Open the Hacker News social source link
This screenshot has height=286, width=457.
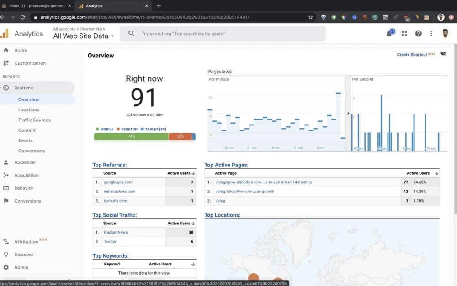[x=116, y=232]
